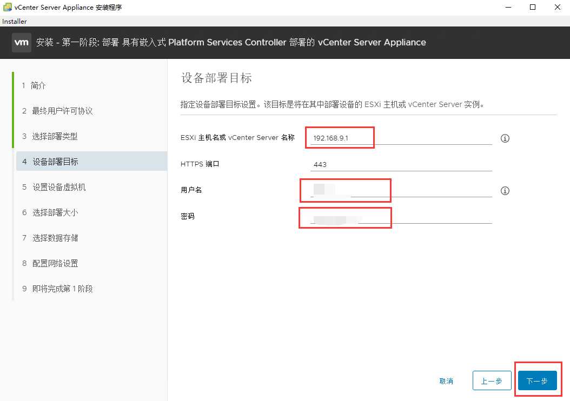Image resolution: width=570 pixels, height=401 pixels.
Task: Select the highlighted step 4 设备部署目标
Action: click(54, 161)
